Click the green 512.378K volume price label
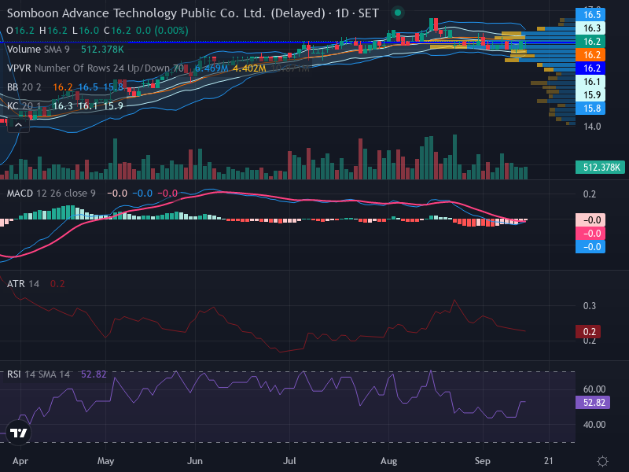 600,167
